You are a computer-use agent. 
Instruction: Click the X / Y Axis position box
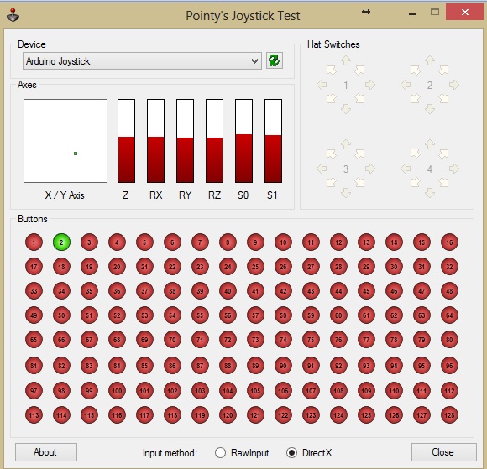(65, 141)
